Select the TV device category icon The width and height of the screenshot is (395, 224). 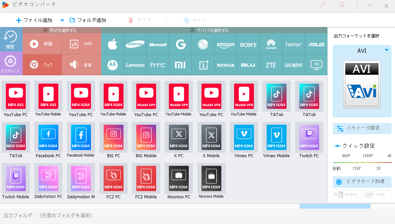click(x=316, y=65)
